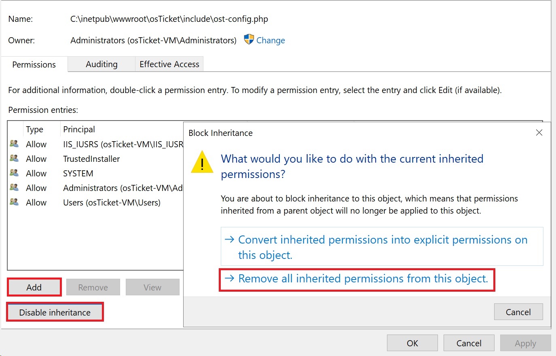Click the yellow warning triangle icon
The height and width of the screenshot is (356, 556).
pos(202,162)
